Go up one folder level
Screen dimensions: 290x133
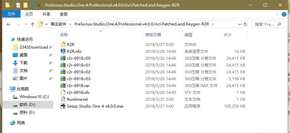33,24
